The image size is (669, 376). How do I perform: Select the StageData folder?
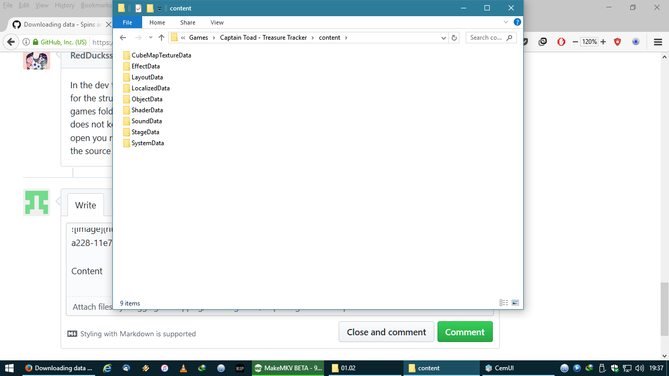[x=141, y=132]
